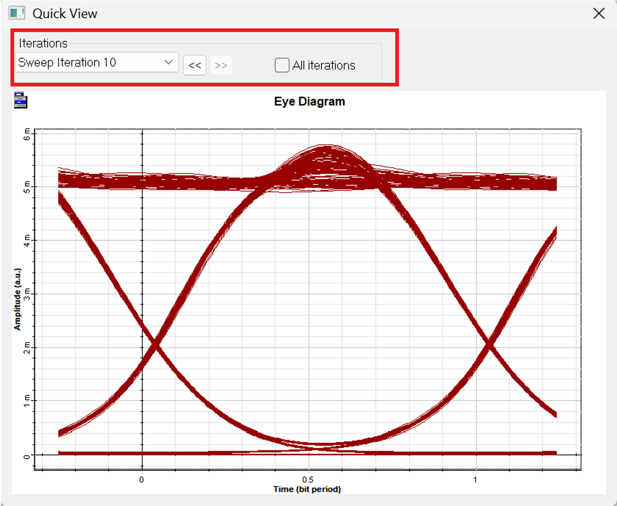Click the Quick View title text

point(65,13)
